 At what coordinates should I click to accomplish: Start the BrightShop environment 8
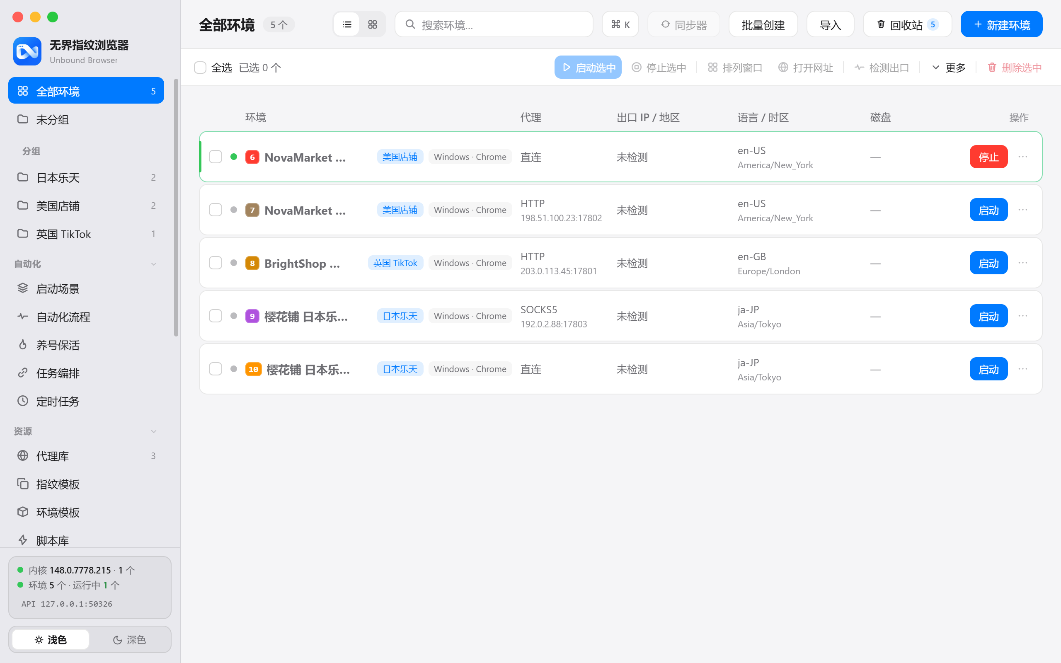tap(988, 263)
